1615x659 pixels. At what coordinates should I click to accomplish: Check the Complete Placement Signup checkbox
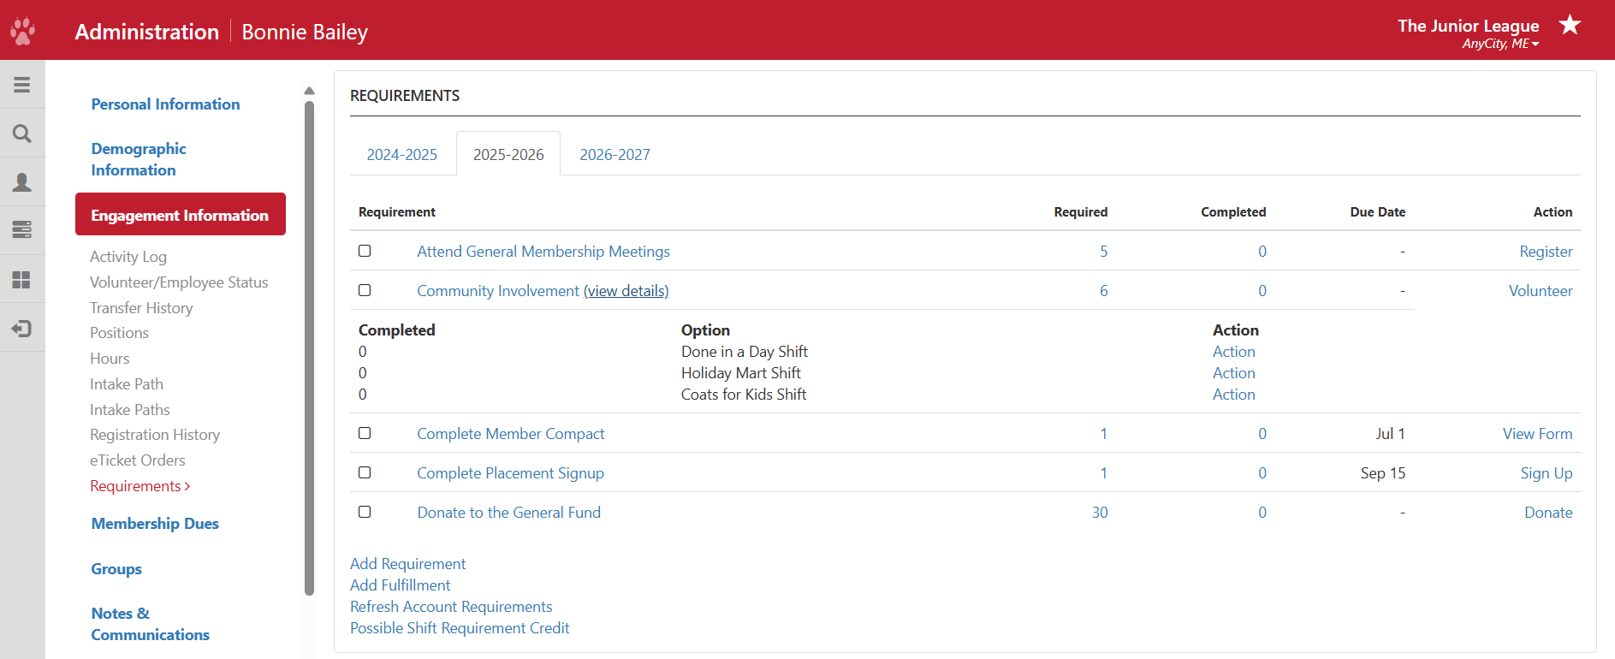click(x=365, y=472)
